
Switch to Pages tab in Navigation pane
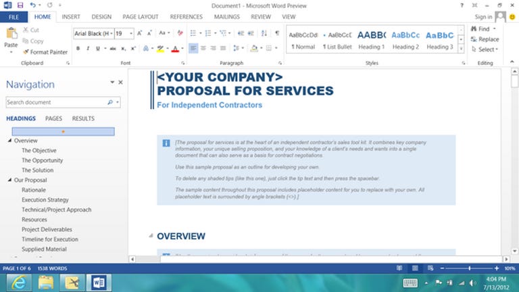(53, 118)
